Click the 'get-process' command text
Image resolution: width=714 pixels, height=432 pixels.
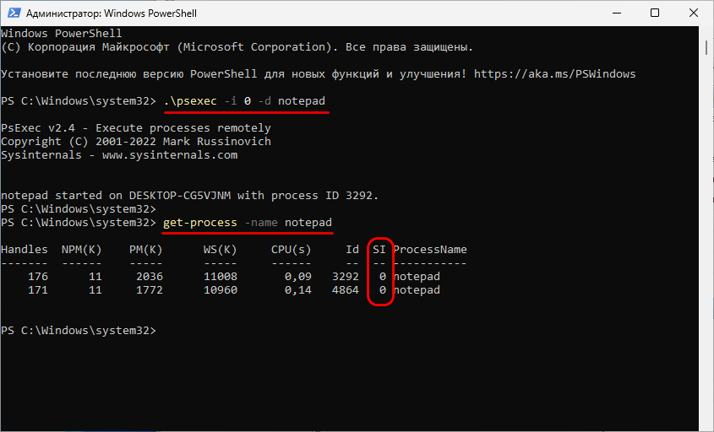pos(199,223)
